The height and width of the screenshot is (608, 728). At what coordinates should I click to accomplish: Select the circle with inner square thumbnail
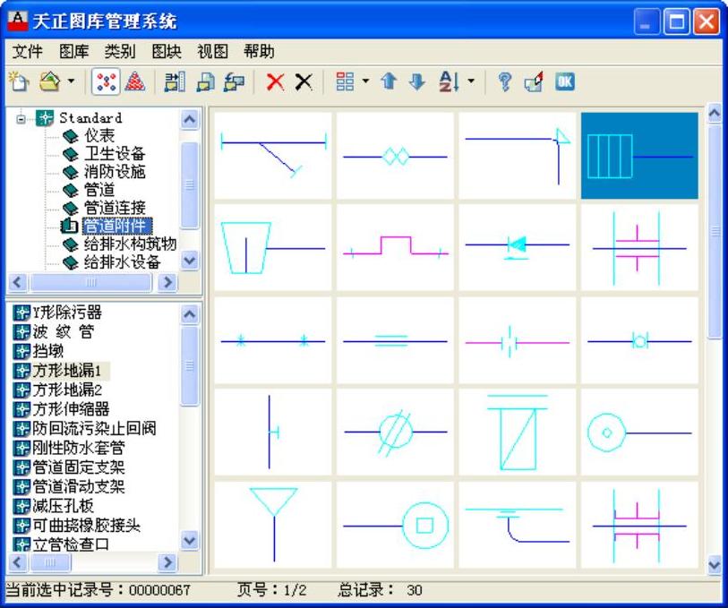[x=395, y=525]
